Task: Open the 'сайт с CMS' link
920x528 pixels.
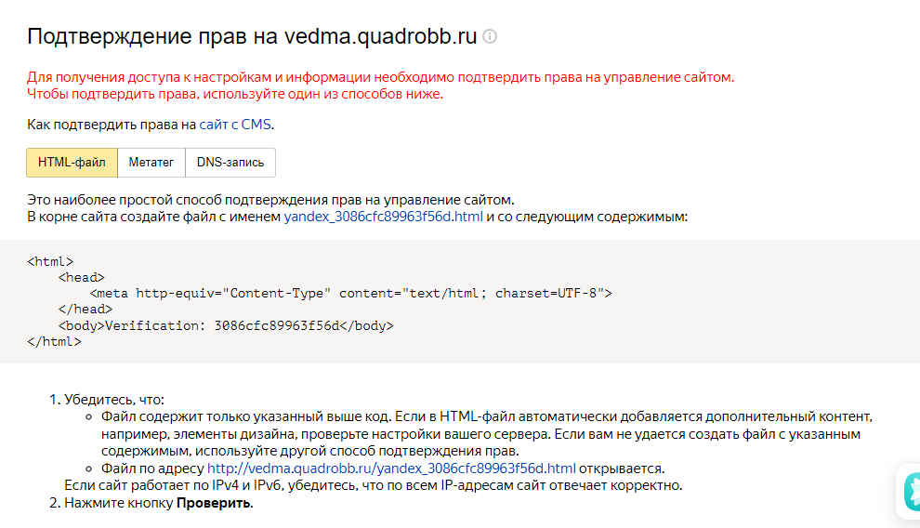Action: tap(236, 124)
